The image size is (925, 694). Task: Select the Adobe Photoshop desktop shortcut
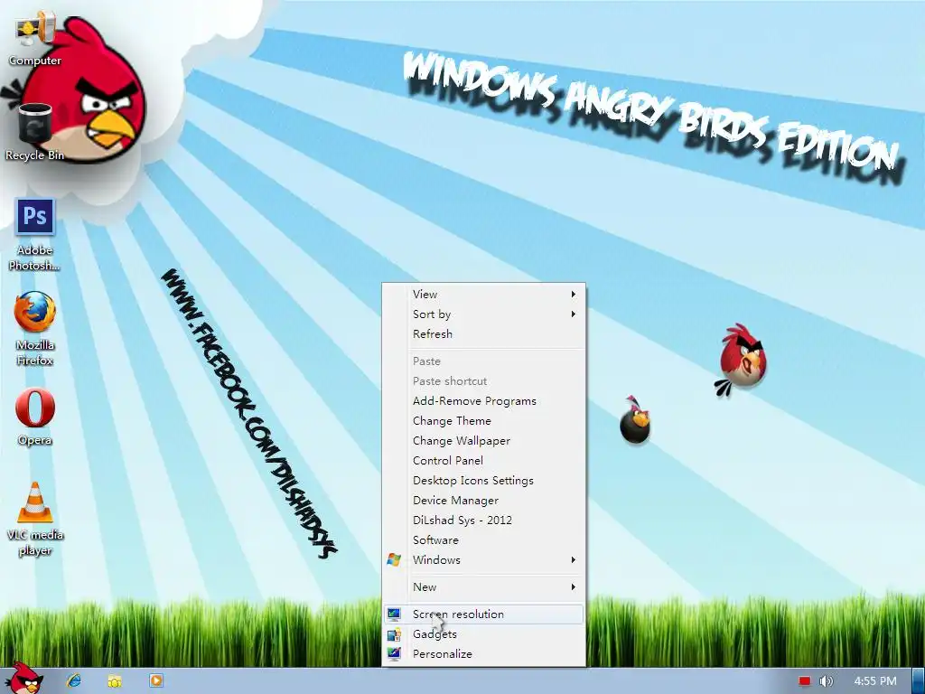click(x=35, y=235)
